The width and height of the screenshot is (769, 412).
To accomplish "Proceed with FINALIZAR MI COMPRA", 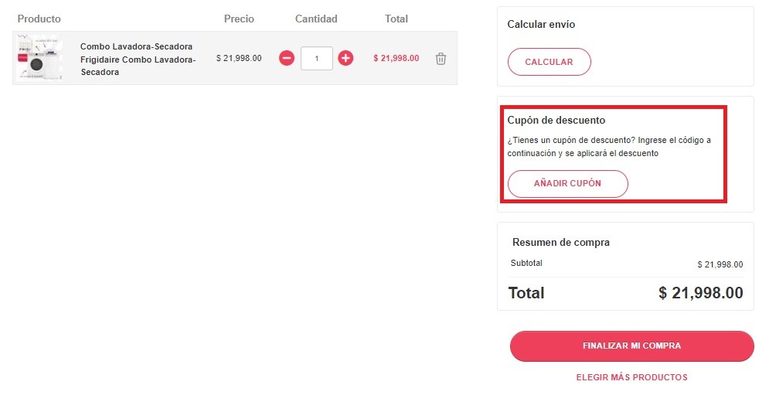I will coord(631,346).
